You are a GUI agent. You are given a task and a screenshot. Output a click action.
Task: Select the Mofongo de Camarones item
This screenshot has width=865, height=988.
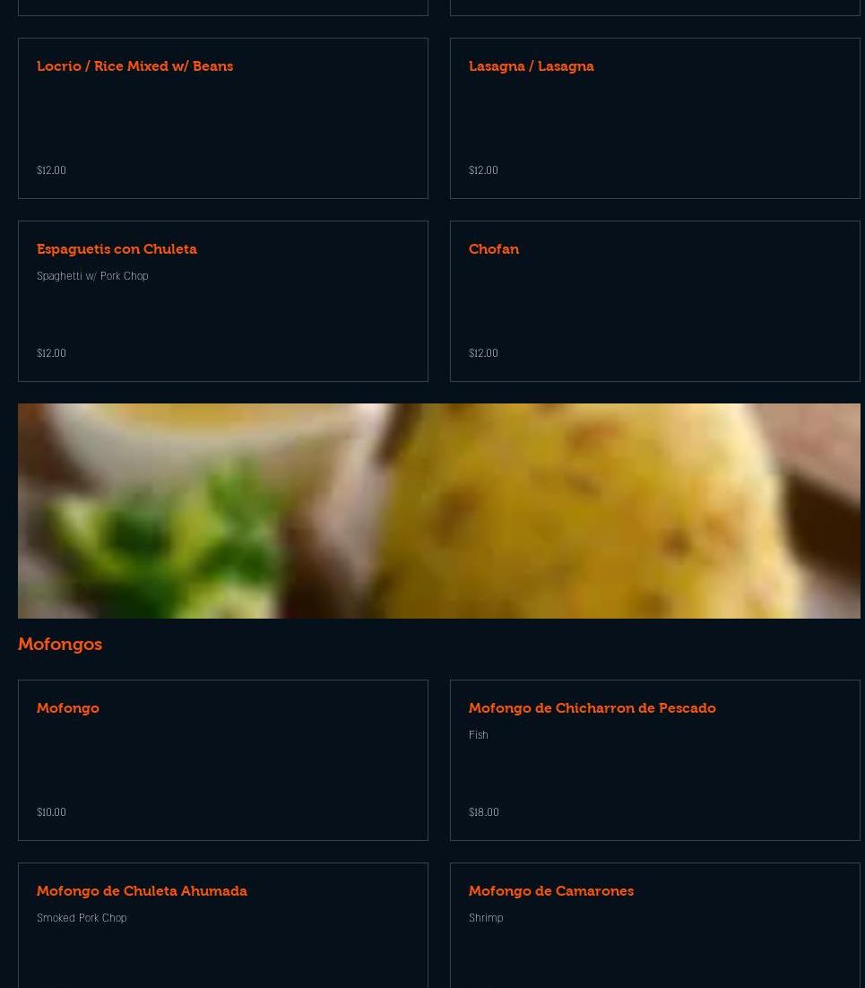tap(551, 891)
